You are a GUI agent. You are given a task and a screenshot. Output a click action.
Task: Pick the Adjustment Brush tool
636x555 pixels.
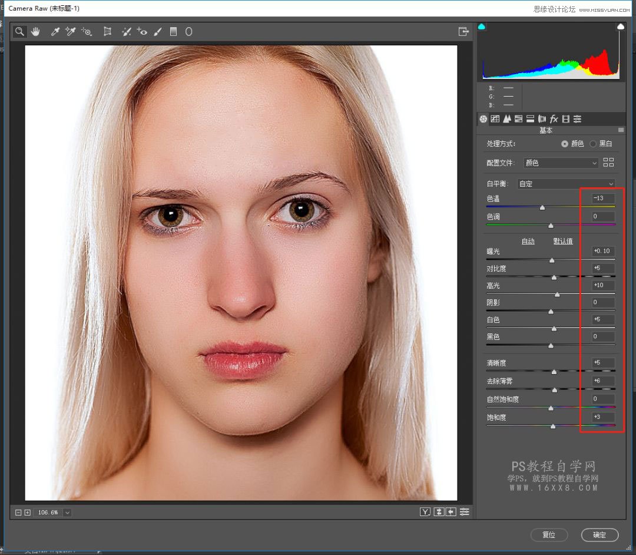coord(157,32)
